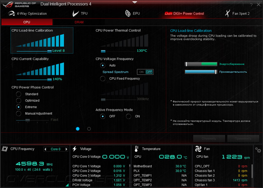Image resolution: width=263 pixels, height=188 pixels.
Task: Select Standard power phase control
Action: coord(18,94)
